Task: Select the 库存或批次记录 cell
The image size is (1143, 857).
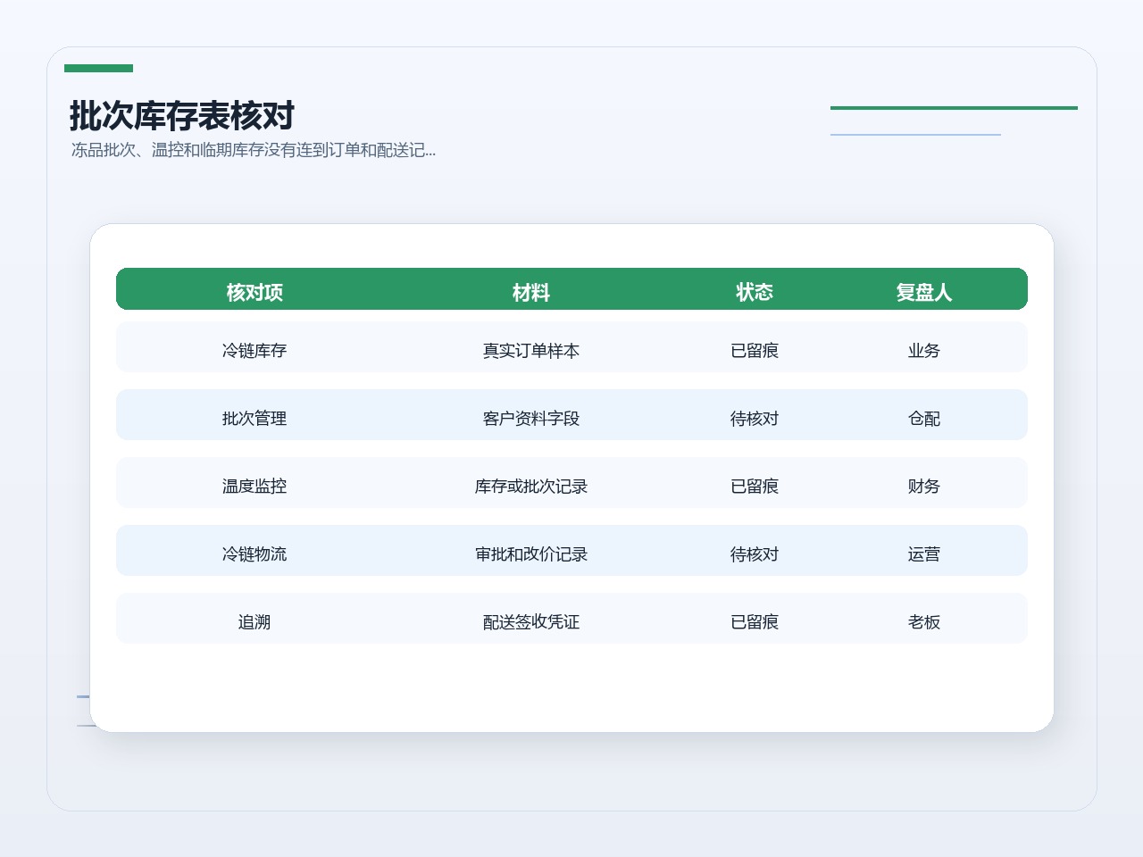Action: coord(531,487)
